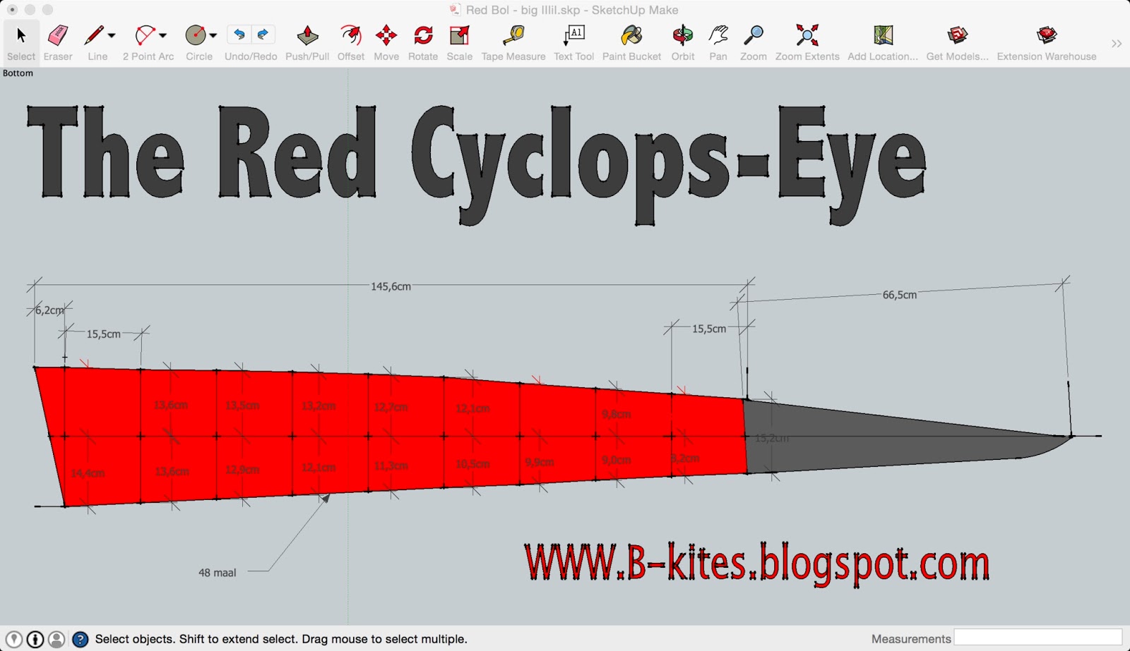Viewport: 1130px width, 651px height.
Task: Pick the Eraser tool
Action: [x=58, y=35]
